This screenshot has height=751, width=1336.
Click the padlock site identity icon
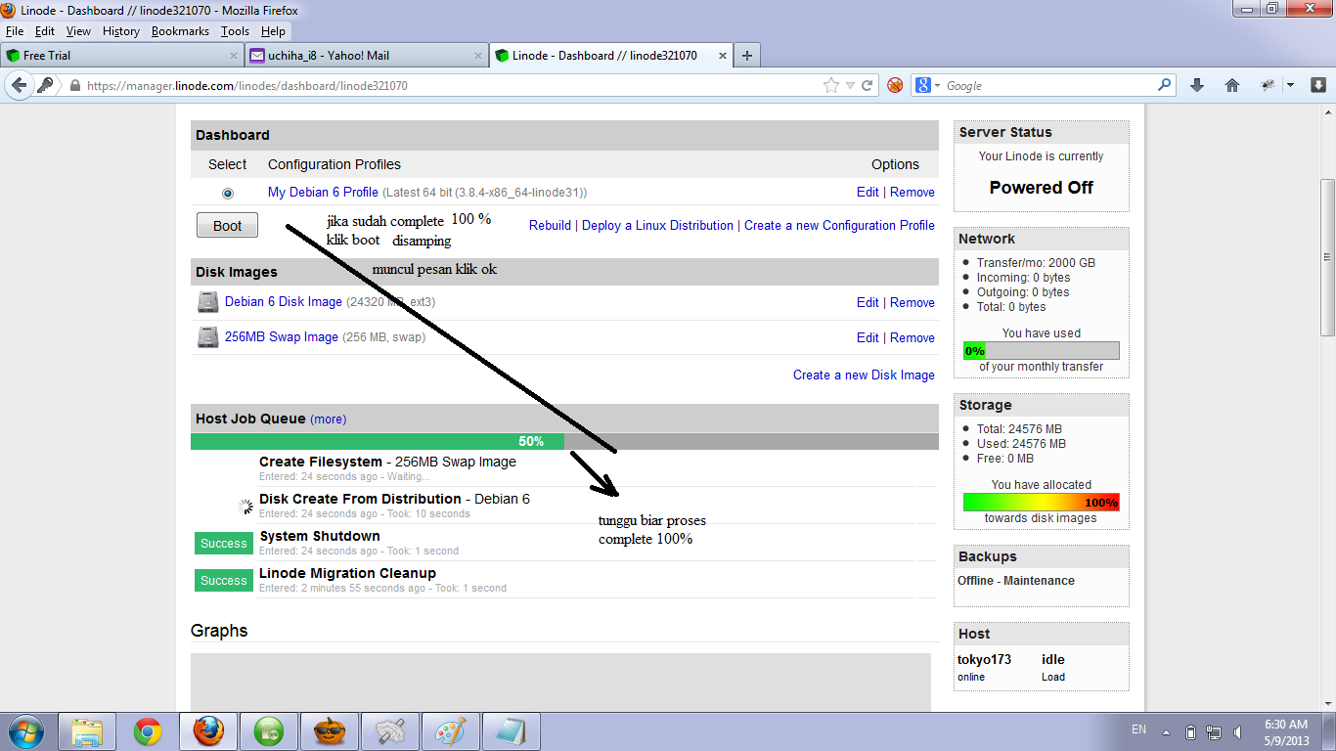74,86
